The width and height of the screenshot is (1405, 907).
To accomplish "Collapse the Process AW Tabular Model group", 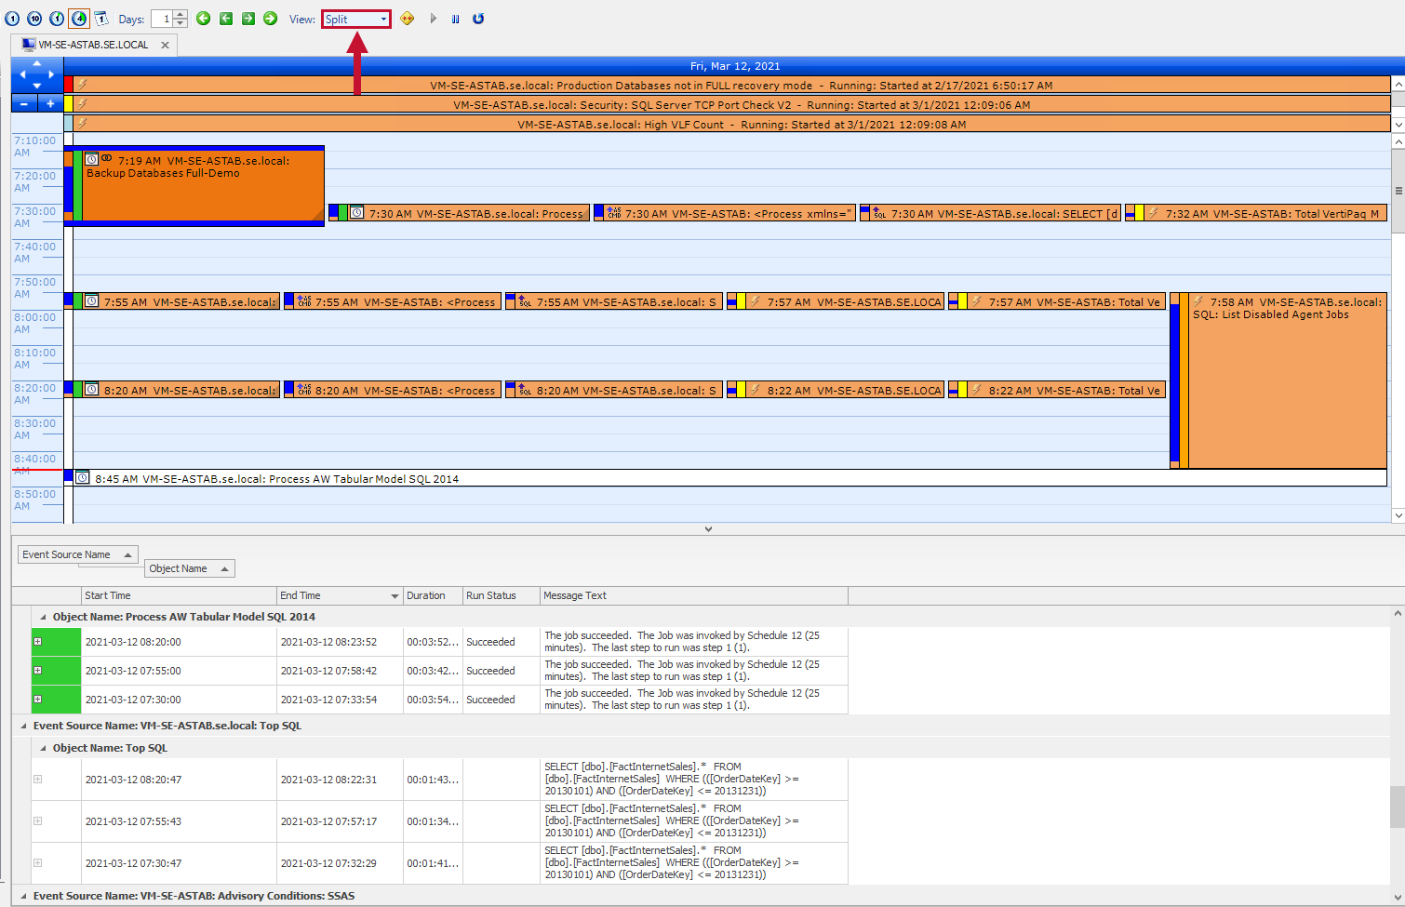I will click(42, 616).
